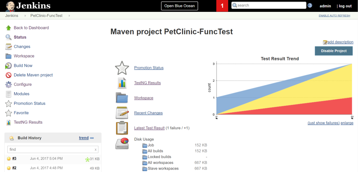Image resolution: width=358 pixels, height=172 pixels.
Task: Click the red Delete Maven project icon
Action: 9,75
